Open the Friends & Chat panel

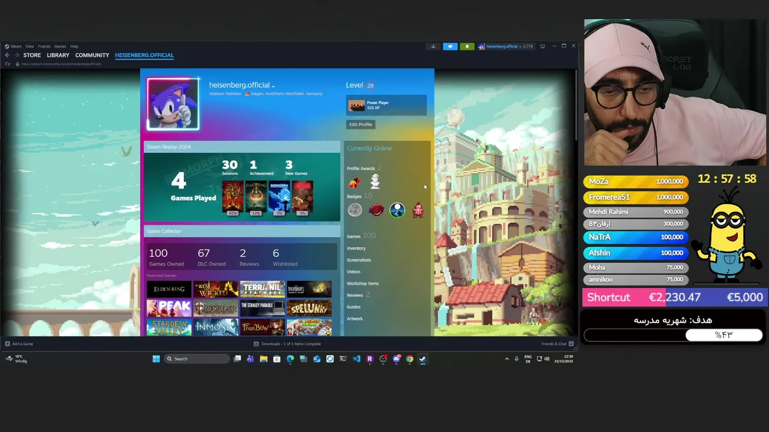pyautogui.click(x=558, y=344)
